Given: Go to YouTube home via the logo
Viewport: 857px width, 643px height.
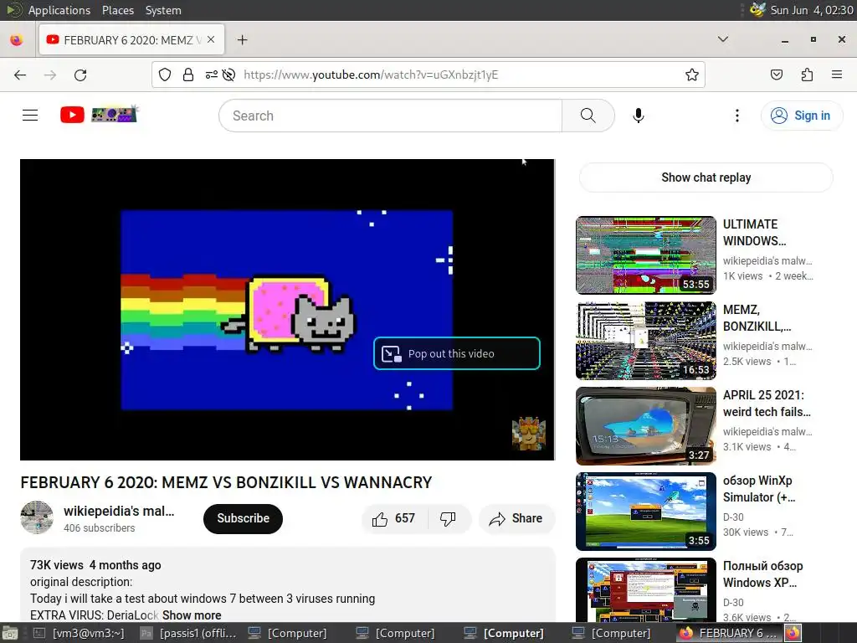Looking at the screenshot, I should coord(99,115).
